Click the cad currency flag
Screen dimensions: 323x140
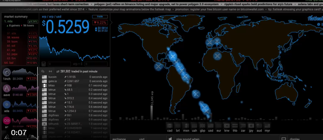pos(170,126)
